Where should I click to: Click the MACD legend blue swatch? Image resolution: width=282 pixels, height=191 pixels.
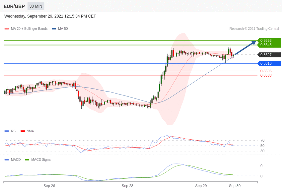[x=7, y=160]
